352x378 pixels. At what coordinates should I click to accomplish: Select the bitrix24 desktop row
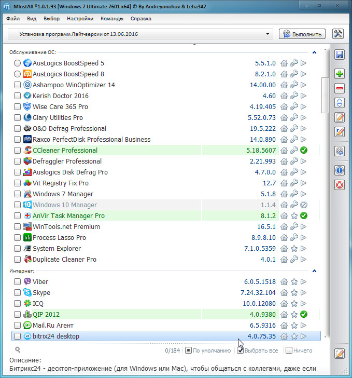point(166,336)
